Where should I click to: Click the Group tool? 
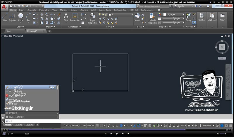coord(188,17)
